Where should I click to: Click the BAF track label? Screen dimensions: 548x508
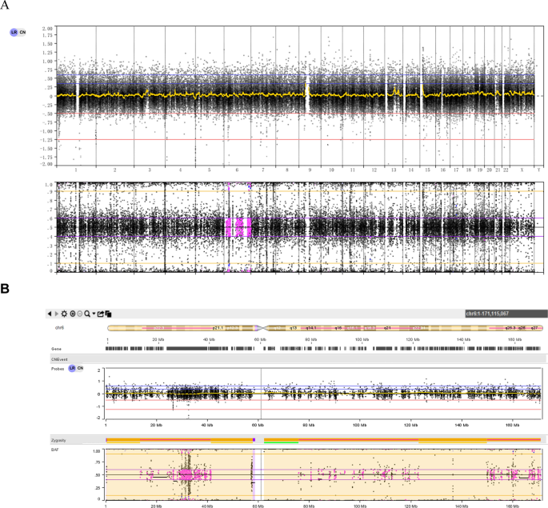click(x=55, y=450)
